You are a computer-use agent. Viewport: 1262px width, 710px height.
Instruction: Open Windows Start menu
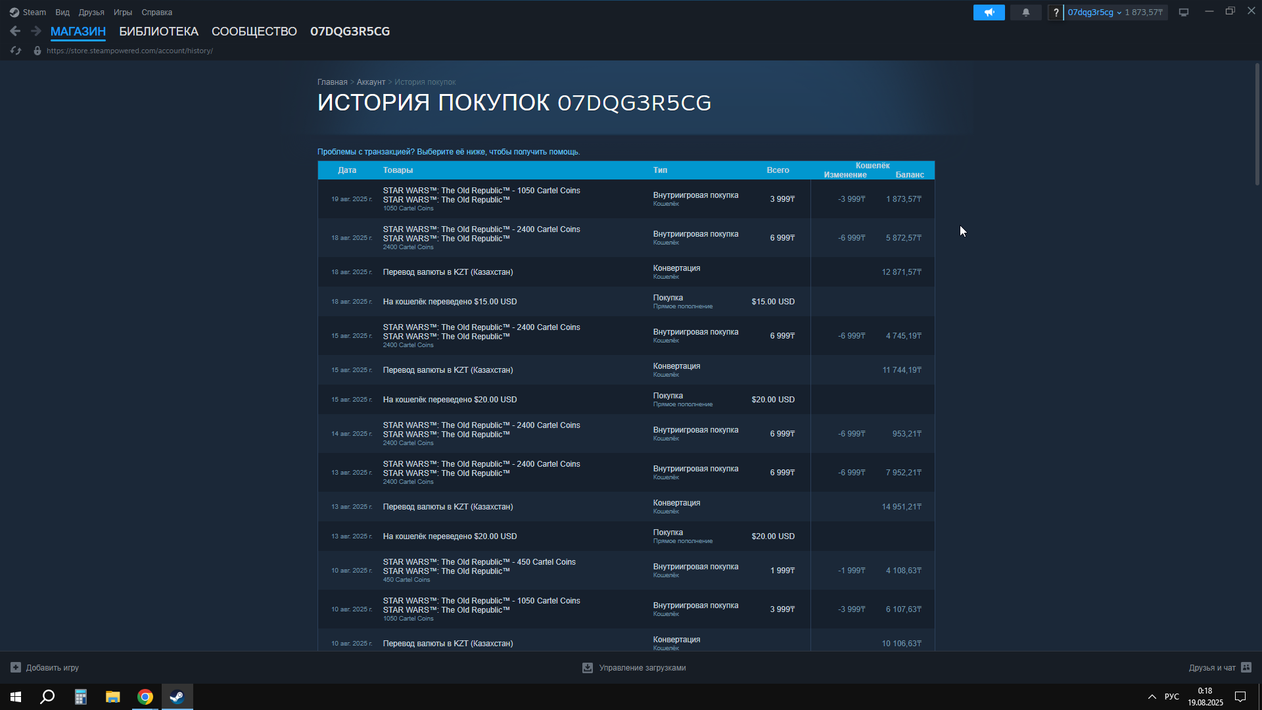coord(16,697)
